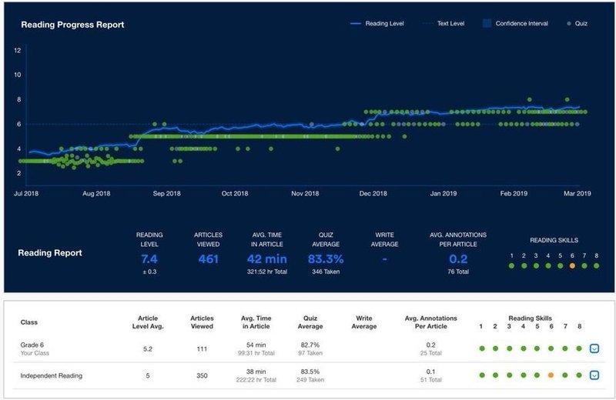616x400 pixels.
Task: Toggle Confidence Interval legend label
Action: click(522, 24)
